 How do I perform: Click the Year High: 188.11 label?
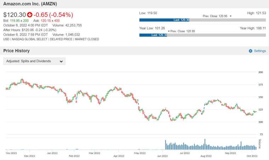pyautogui.click(x=253, y=28)
